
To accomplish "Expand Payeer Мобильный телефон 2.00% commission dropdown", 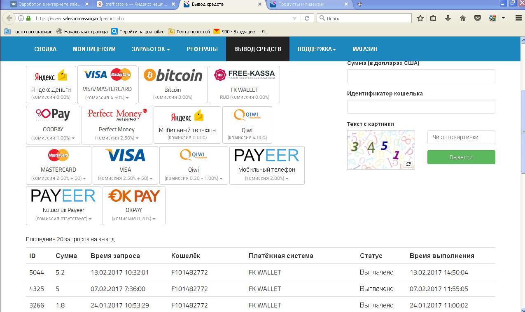I will point(287,179).
